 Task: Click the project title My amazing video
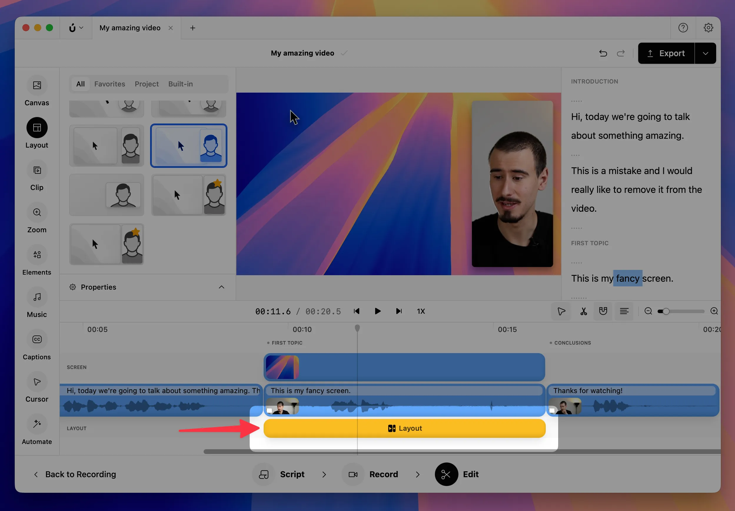click(302, 53)
